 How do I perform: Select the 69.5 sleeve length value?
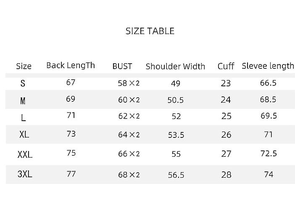point(269,116)
